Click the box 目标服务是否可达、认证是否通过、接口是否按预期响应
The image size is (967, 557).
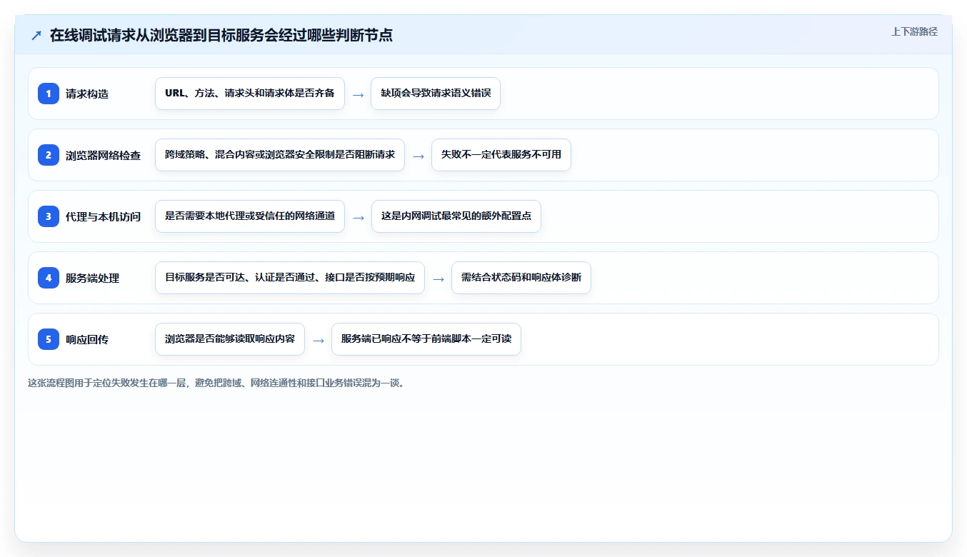[290, 278]
